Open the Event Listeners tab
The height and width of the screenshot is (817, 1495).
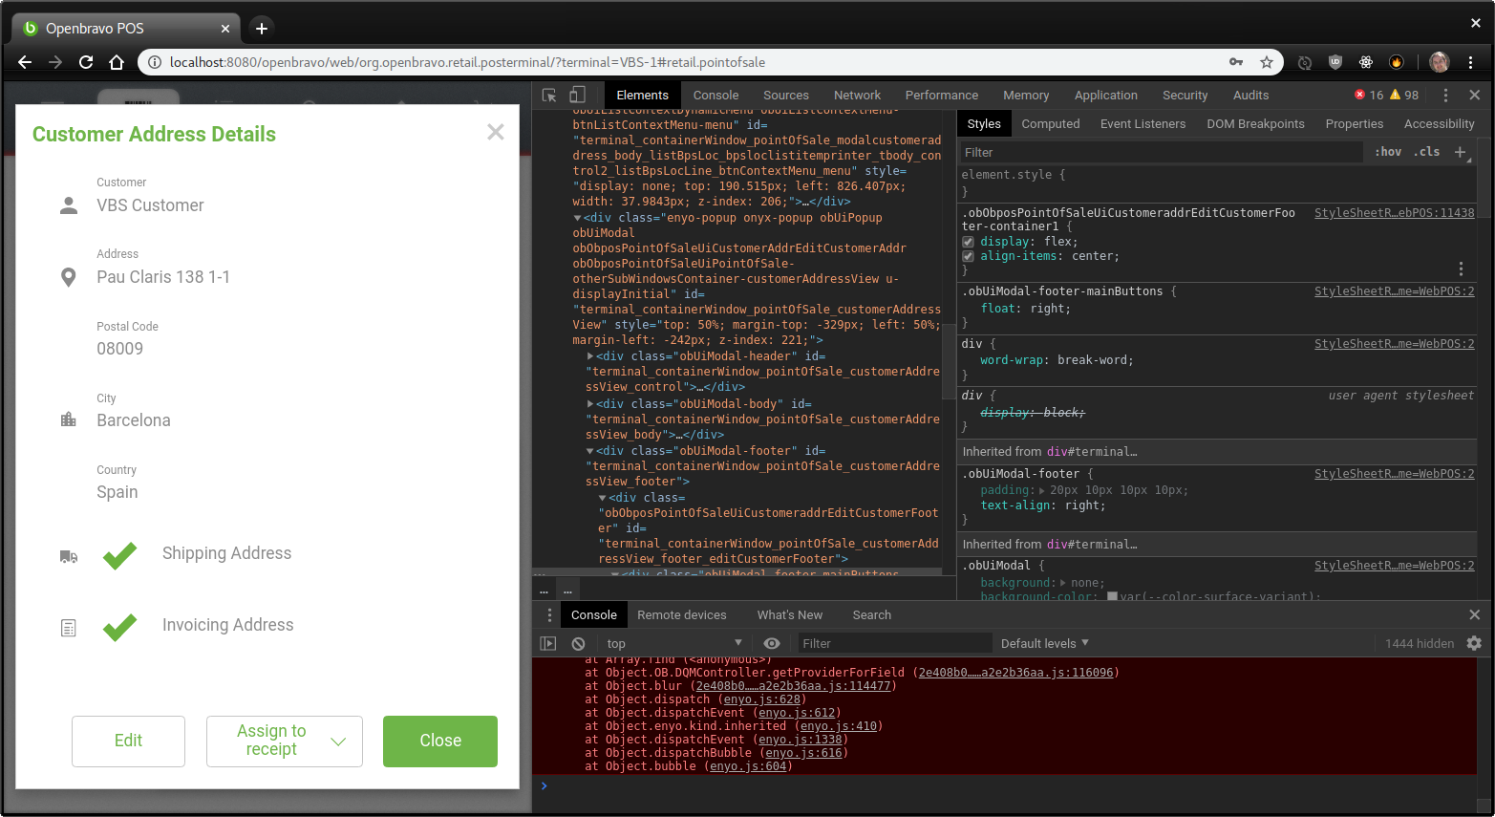coord(1143,123)
